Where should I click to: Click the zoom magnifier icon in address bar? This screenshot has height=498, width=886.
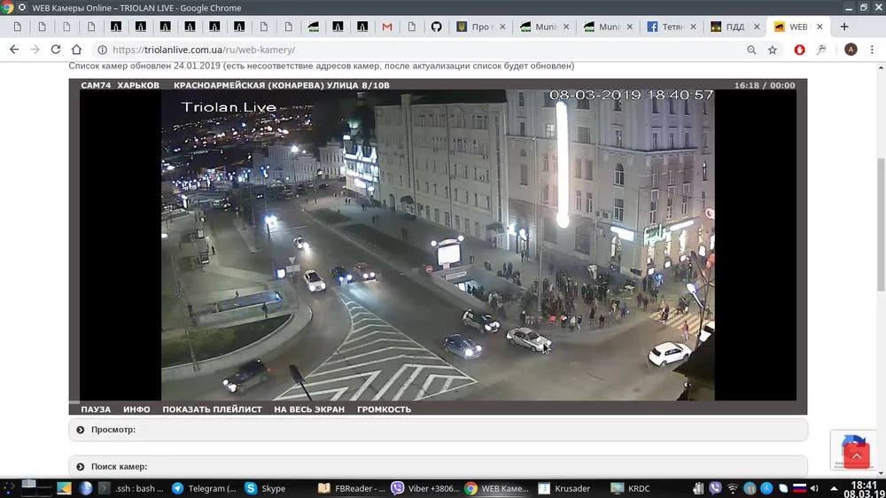[x=751, y=51]
